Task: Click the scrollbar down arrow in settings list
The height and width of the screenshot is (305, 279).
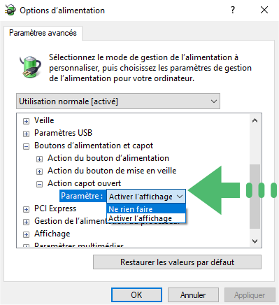Action: [x=255, y=241]
